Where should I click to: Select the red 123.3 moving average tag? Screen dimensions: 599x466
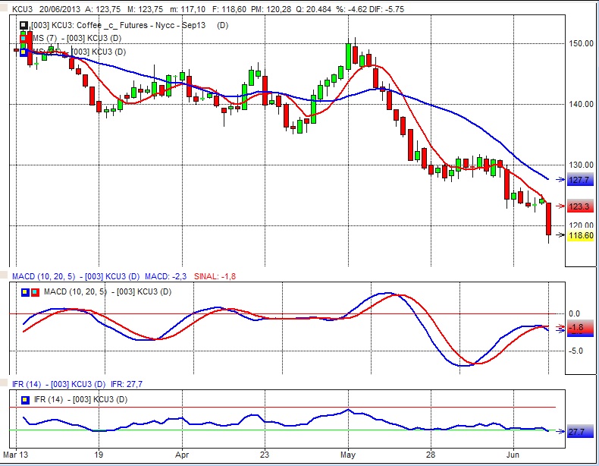click(579, 206)
